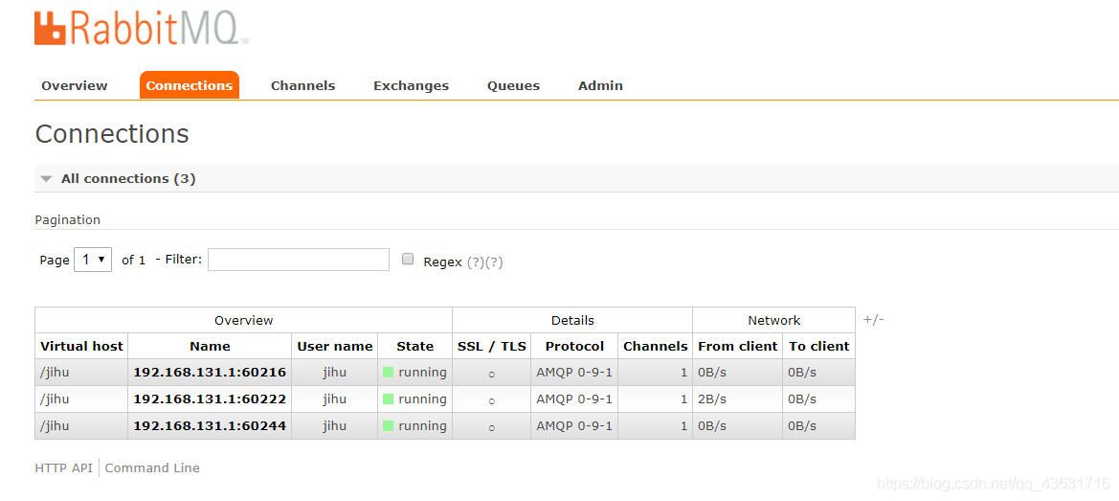Focus the Filter input field
1119x501 pixels.
299,260
